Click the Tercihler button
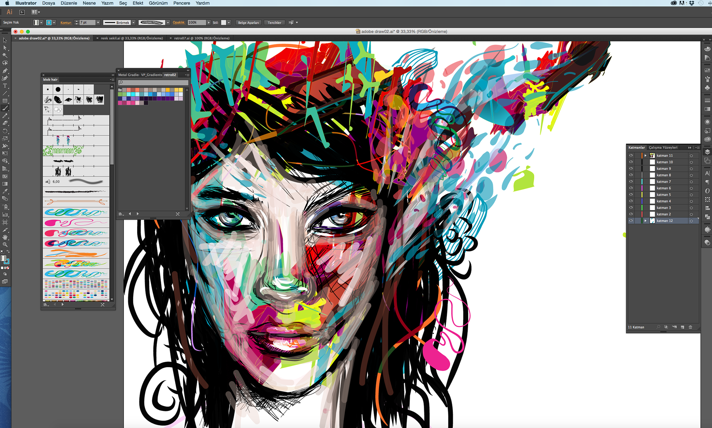 point(274,23)
